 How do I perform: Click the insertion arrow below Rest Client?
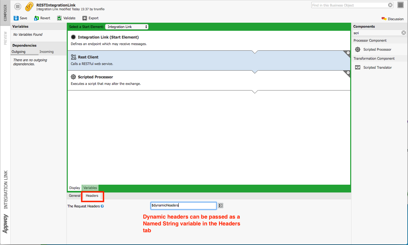(255, 72)
